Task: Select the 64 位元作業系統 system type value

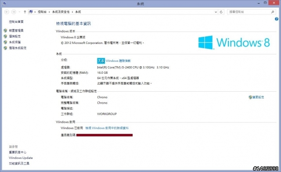Action: [118, 78]
